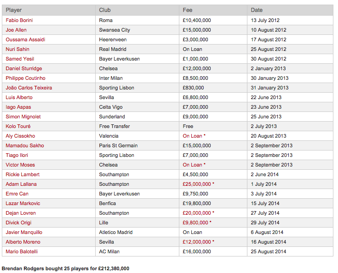Screen dimensions: 338x273
Task: Select the Nuri Sahin link
Action: [17, 49]
